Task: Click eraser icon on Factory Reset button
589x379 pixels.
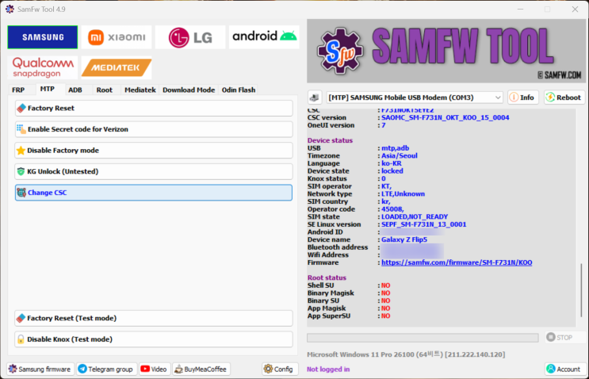Action: pyautogui.click(x=21, y=108)
